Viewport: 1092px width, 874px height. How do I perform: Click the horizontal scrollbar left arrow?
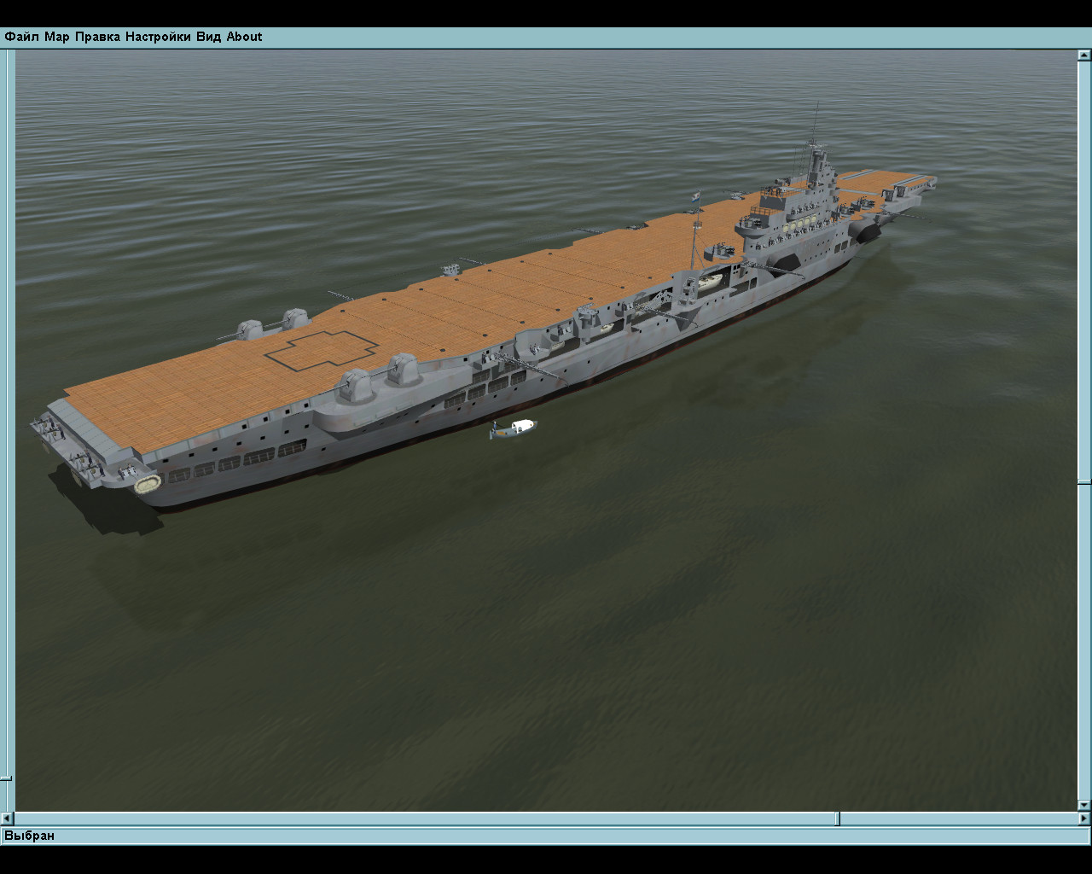[8, 819]
